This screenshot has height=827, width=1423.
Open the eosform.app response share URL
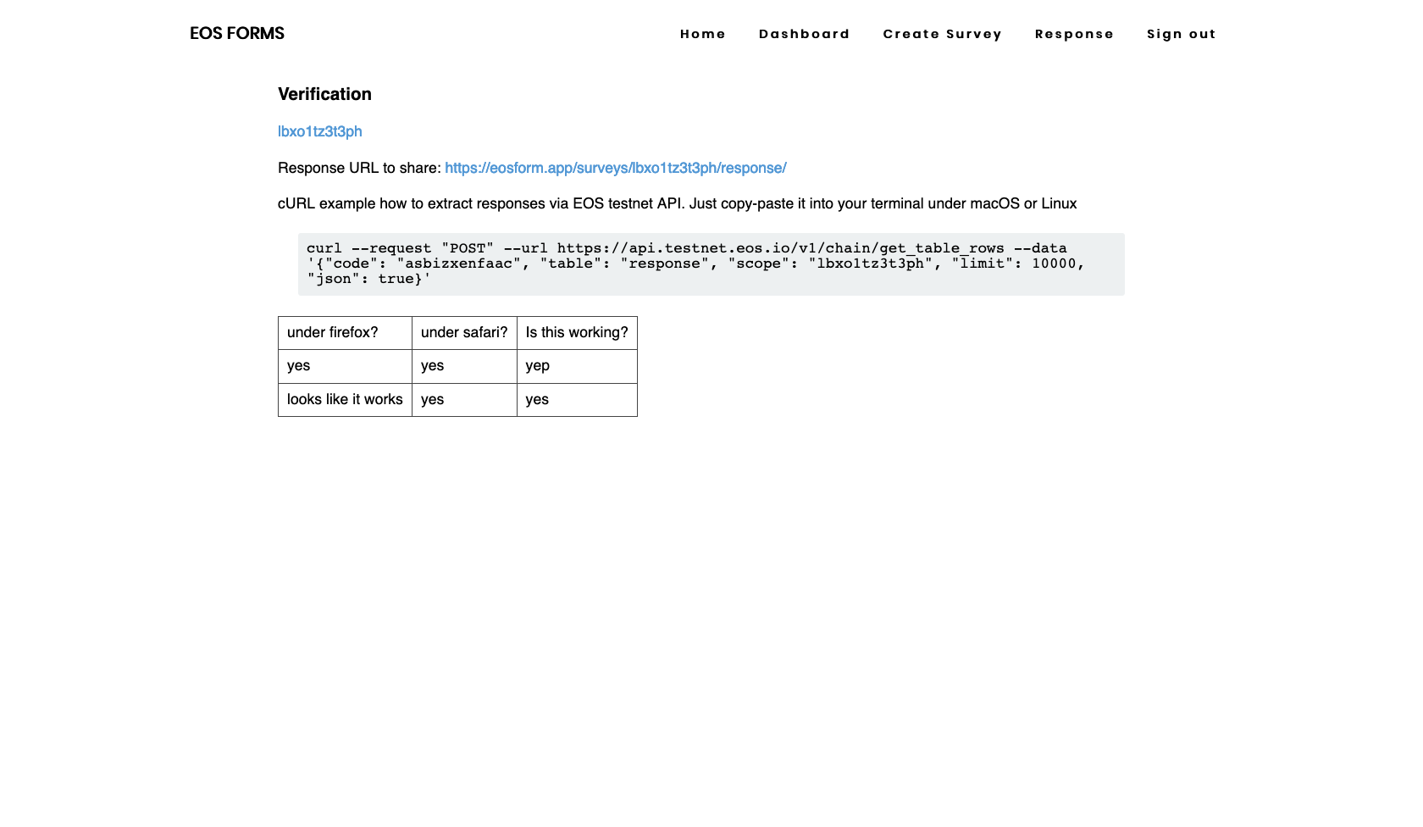coord(616,168)
